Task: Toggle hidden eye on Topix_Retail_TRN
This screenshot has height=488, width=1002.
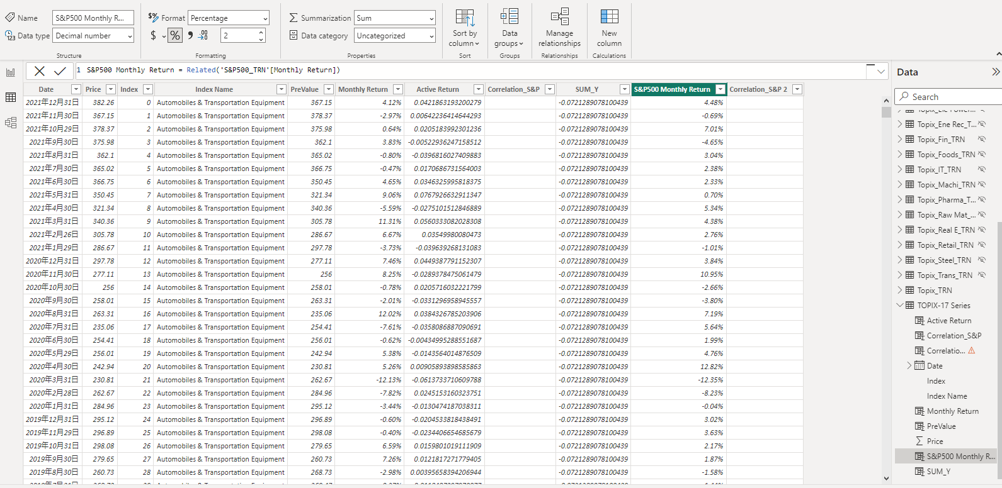Action: coord(981,245)
